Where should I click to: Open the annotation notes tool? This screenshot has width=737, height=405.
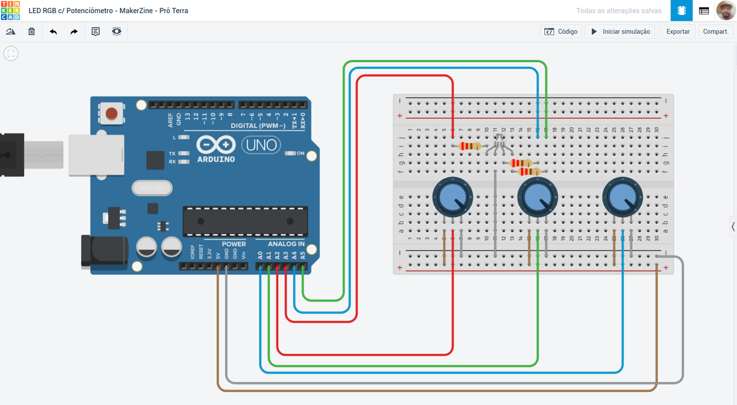[95, 32]
